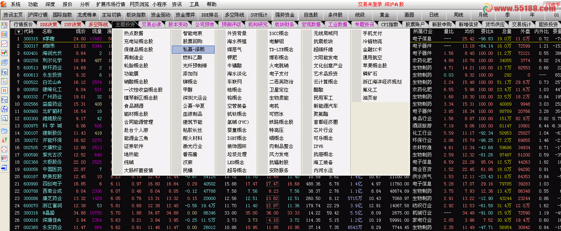Screen dimensions: 561x231
Task: Open the 分析 menu
Action: (x=85, y=4)
